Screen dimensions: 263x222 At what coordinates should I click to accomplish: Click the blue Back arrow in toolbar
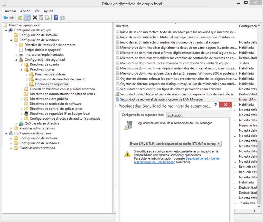click(5, 18)
